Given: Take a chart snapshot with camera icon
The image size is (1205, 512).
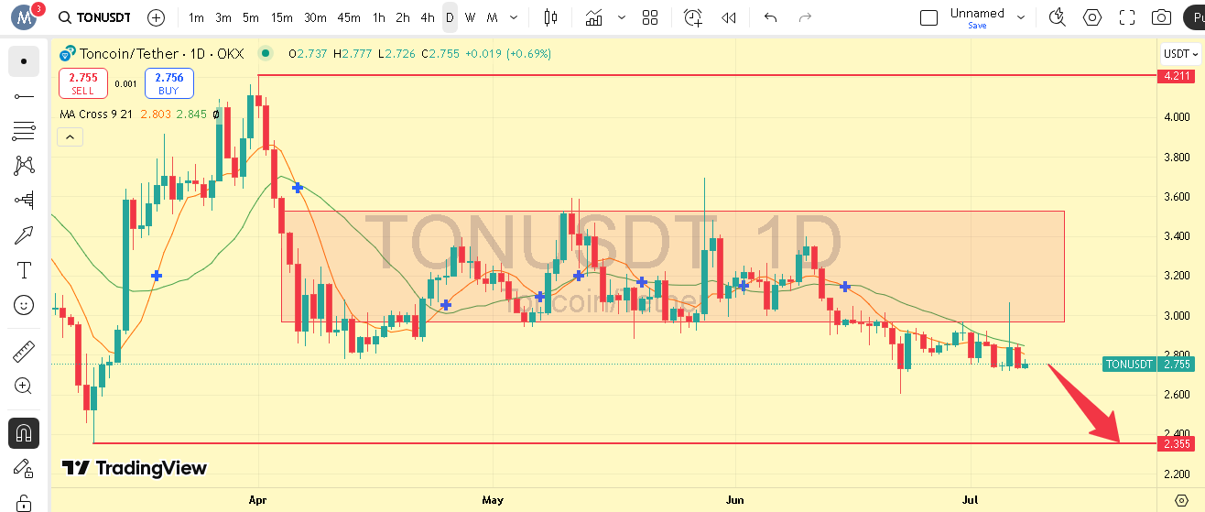Looking at the screenshot, I should pos(1161,17).
